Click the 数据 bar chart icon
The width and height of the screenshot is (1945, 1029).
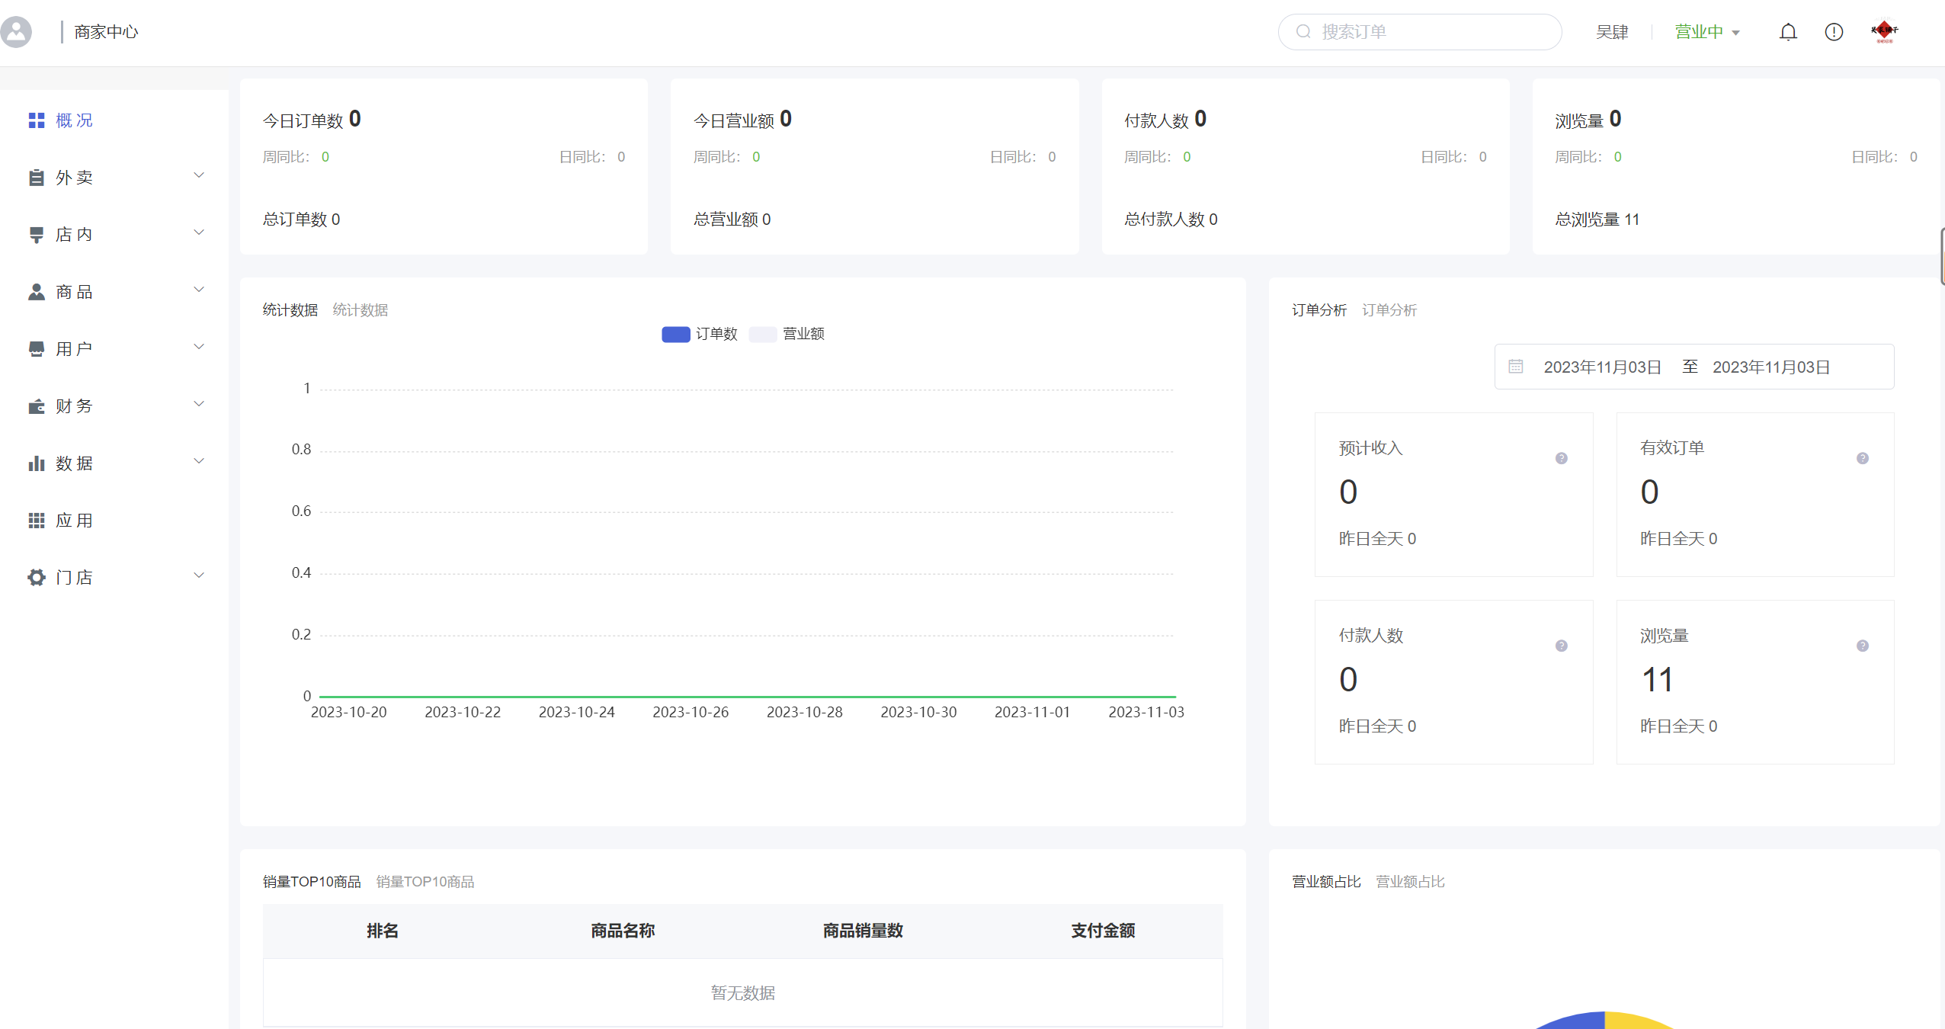coord(37,463)
